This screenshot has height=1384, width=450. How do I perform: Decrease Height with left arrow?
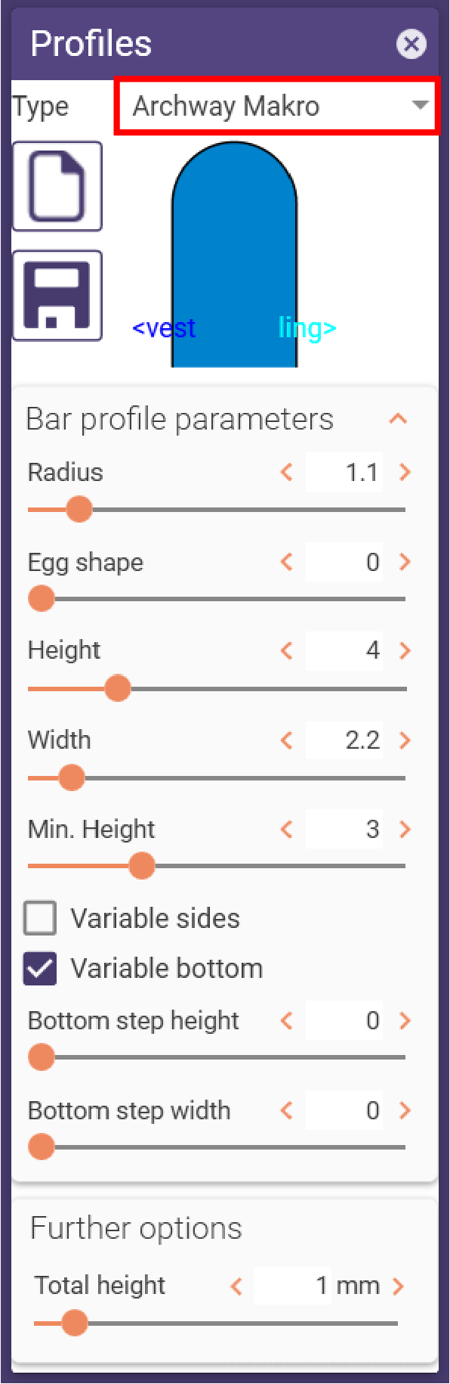coord(286,650)
